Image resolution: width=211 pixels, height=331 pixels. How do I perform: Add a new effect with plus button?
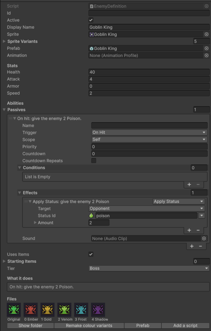point(189,230)
